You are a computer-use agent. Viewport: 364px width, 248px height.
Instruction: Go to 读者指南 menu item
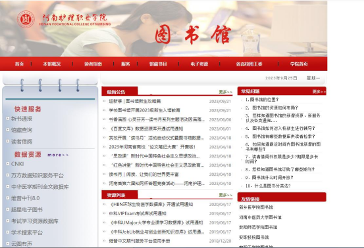click(93, 64)
